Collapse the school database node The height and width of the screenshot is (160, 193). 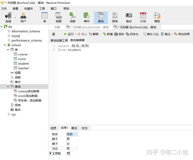[x=5, y=45]
